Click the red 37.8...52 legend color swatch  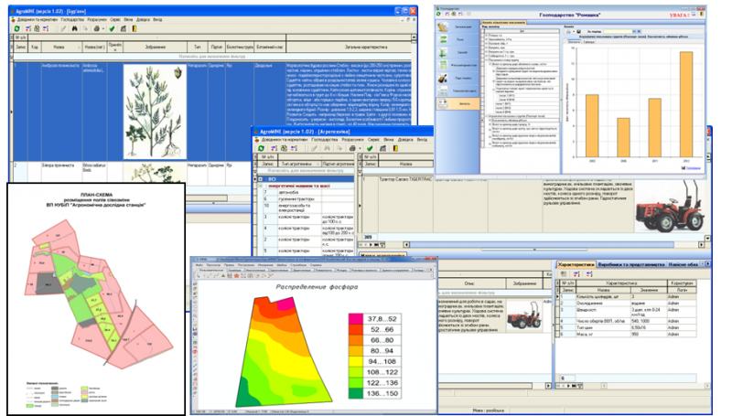(358, 317)
